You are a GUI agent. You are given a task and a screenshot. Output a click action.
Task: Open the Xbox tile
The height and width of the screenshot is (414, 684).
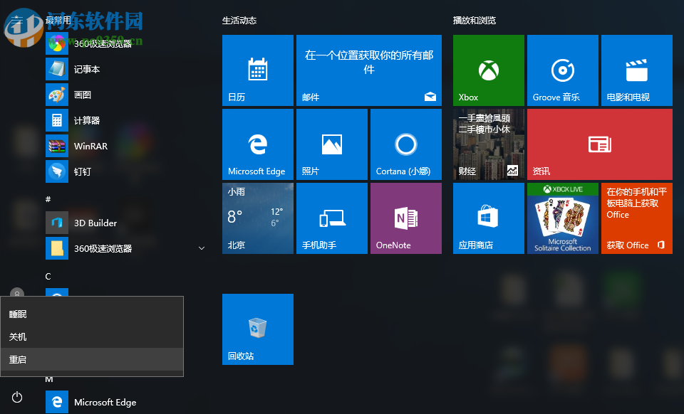[x=488, y=70]
